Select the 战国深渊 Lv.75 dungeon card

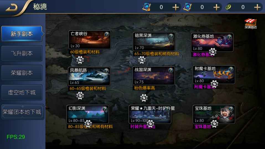tap(154, 76)
